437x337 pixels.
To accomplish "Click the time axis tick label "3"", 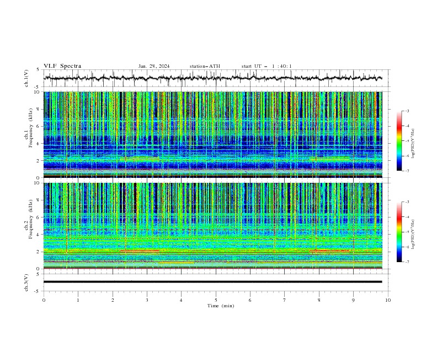I will click(x=147, y=300).
